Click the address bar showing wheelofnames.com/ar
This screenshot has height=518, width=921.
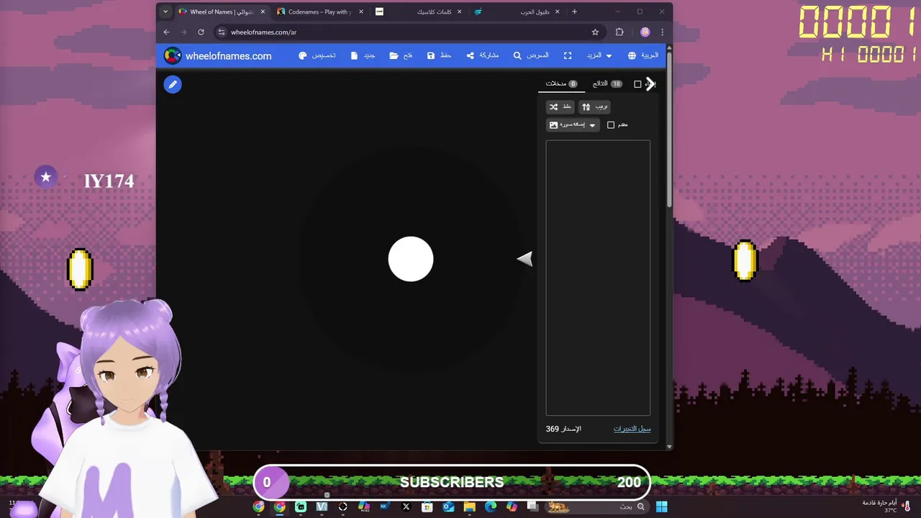[410, 32]
